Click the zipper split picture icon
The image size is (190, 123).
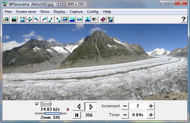coord(88,19)
